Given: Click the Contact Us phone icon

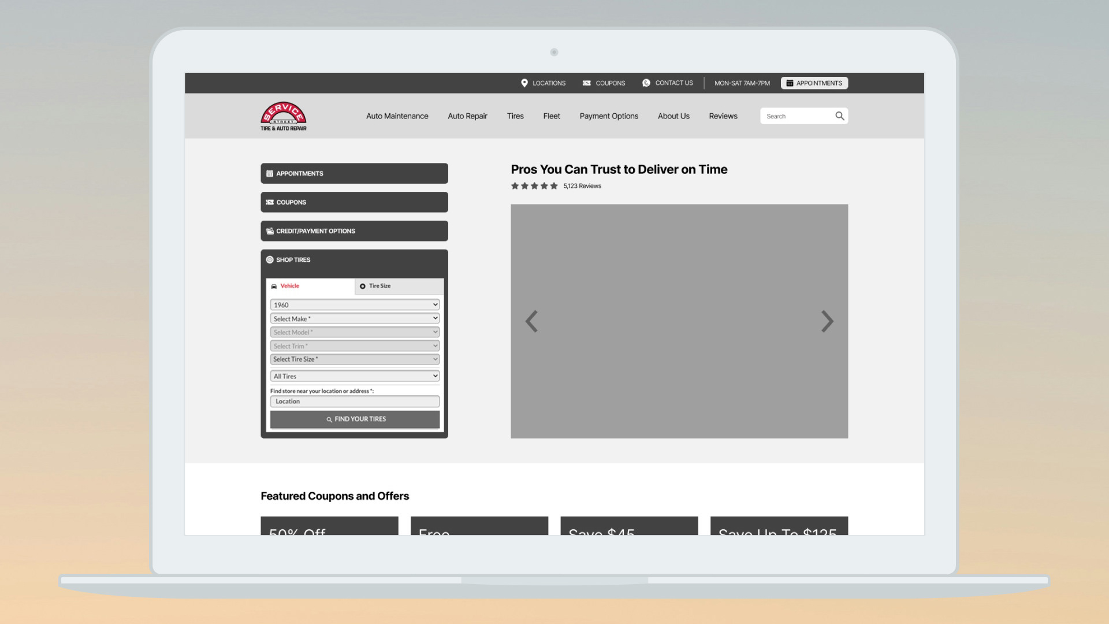Looking at the screenshot, I should coord(646,83).
